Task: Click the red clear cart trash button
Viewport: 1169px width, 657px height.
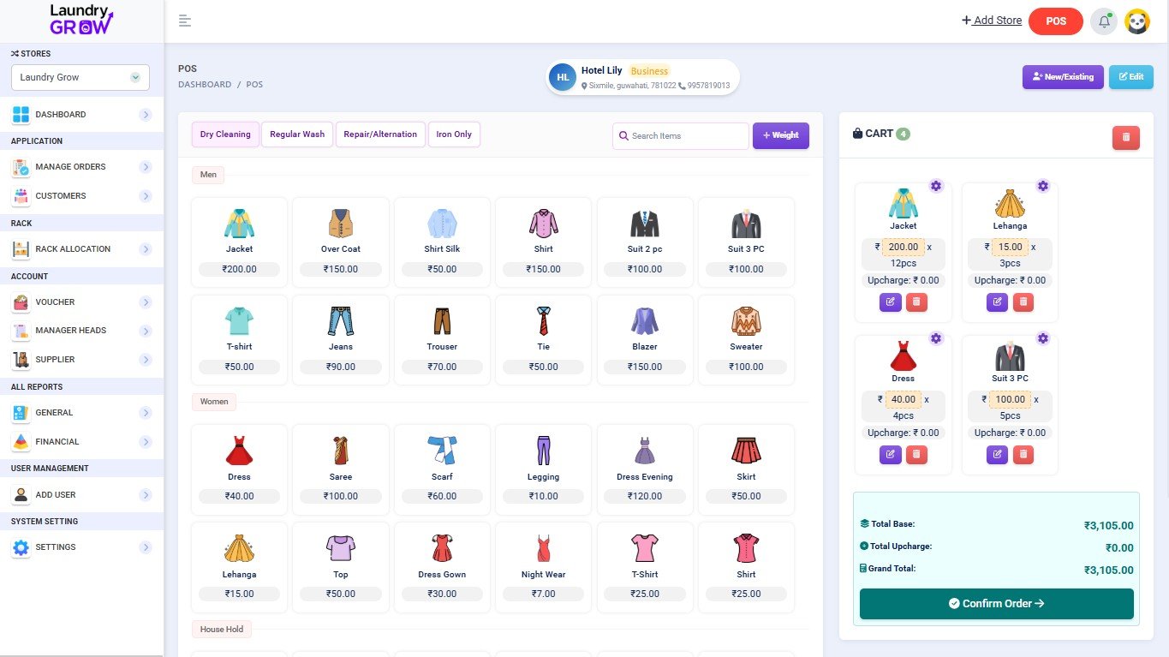Action: tap(1125, 137)
